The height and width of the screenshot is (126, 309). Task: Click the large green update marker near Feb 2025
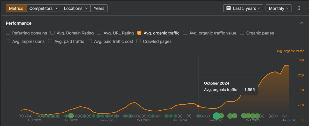[x=216, y=116]
